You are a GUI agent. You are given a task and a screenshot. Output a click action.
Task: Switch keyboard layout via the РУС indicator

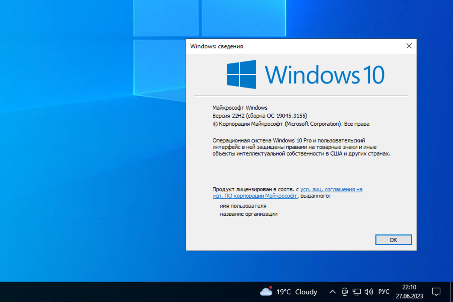384,292
